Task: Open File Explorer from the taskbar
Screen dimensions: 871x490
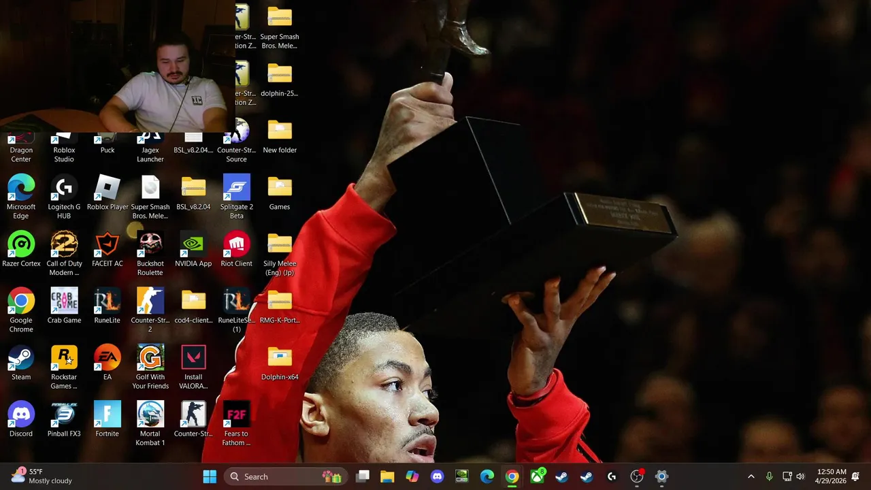Action: 387,476
